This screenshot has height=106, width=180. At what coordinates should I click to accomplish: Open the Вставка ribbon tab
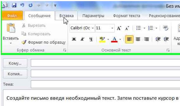tap(67, 16)
